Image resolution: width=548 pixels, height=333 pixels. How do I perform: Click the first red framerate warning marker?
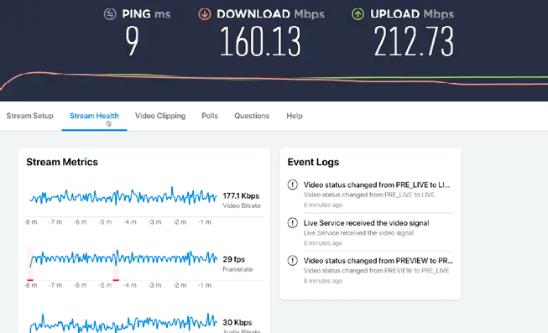(30, 280)
